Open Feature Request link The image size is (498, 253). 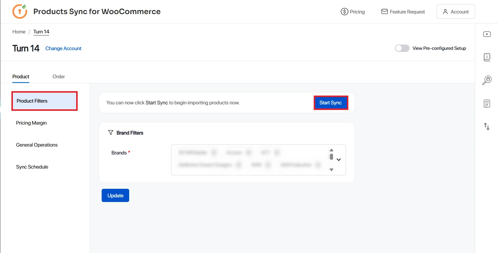pos(403,12)
